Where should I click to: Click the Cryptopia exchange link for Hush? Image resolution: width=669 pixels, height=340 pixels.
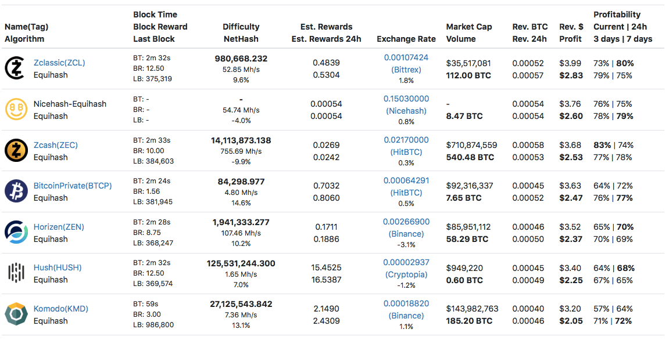point(406,274)
